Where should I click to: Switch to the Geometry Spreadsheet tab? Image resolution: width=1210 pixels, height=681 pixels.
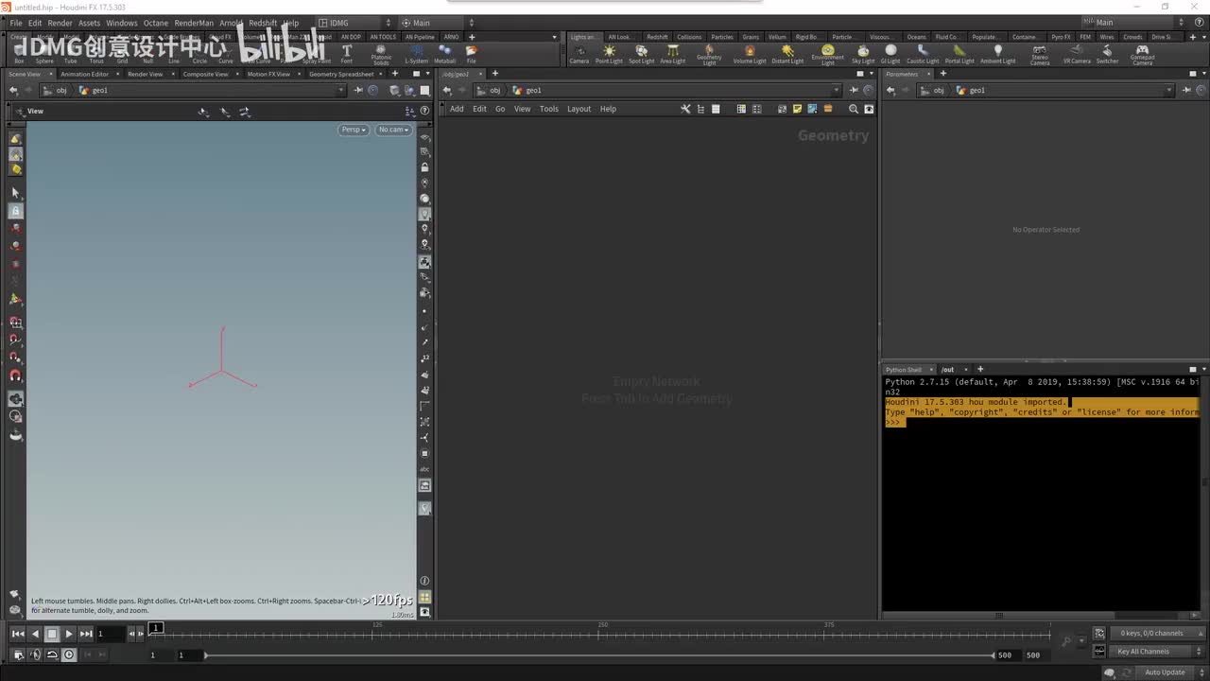[340, 74]
